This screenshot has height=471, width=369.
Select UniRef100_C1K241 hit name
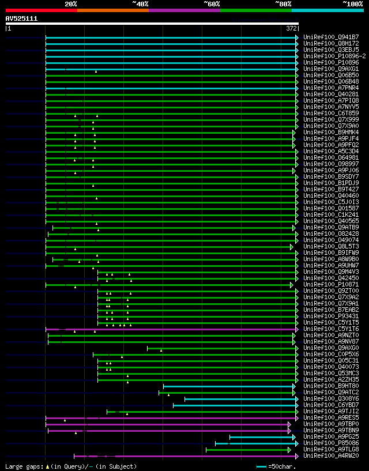(331, 215)
